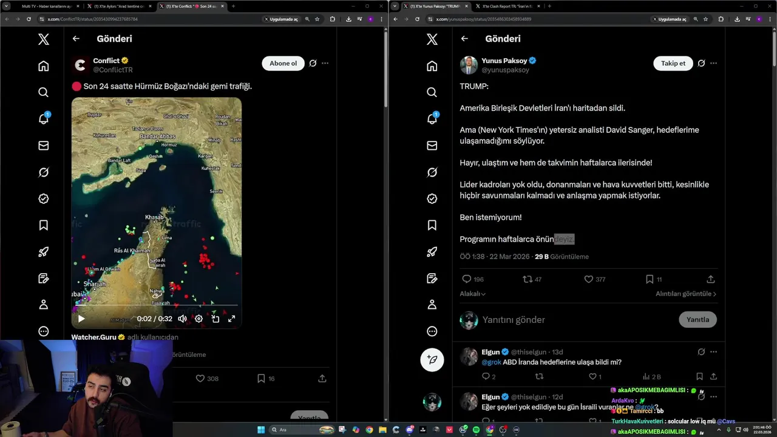
Task: Open Chrome menu in right browser
Action: [x=769, y=19]
